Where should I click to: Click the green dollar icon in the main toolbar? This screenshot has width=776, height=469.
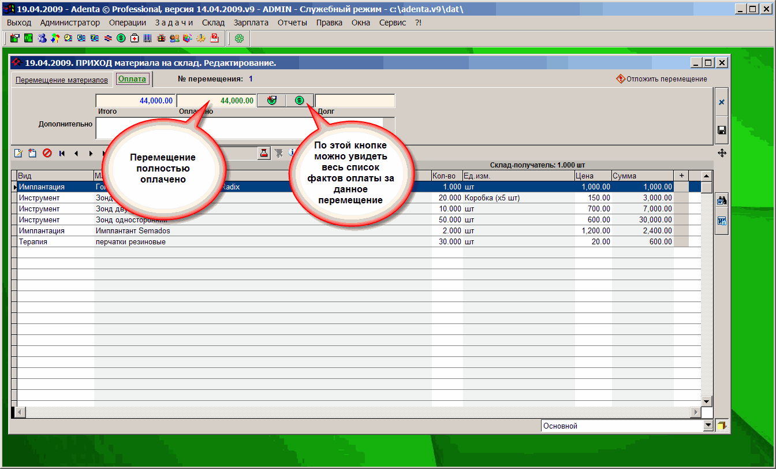click(x=121, y=38)
